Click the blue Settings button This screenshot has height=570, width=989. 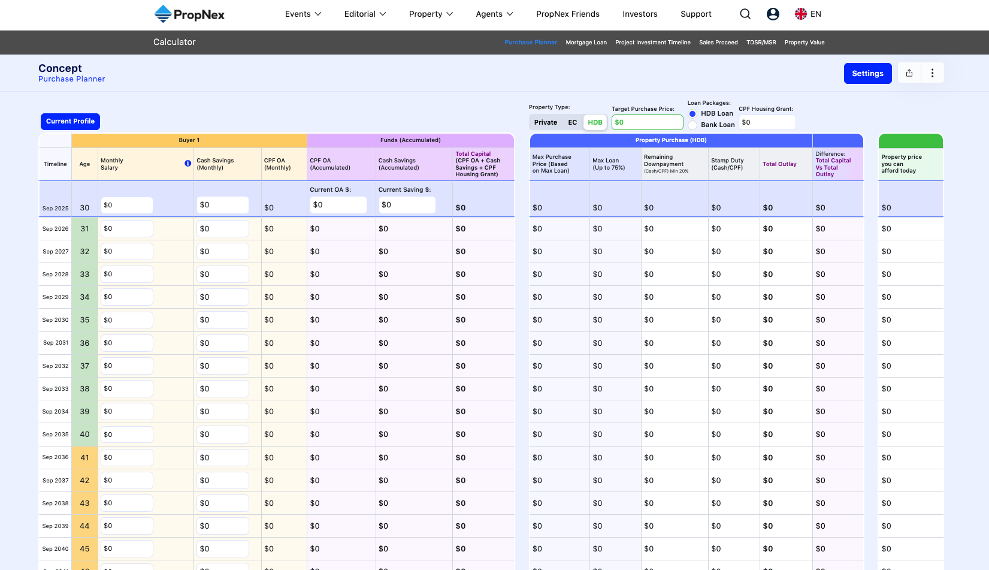click(867, 73)
